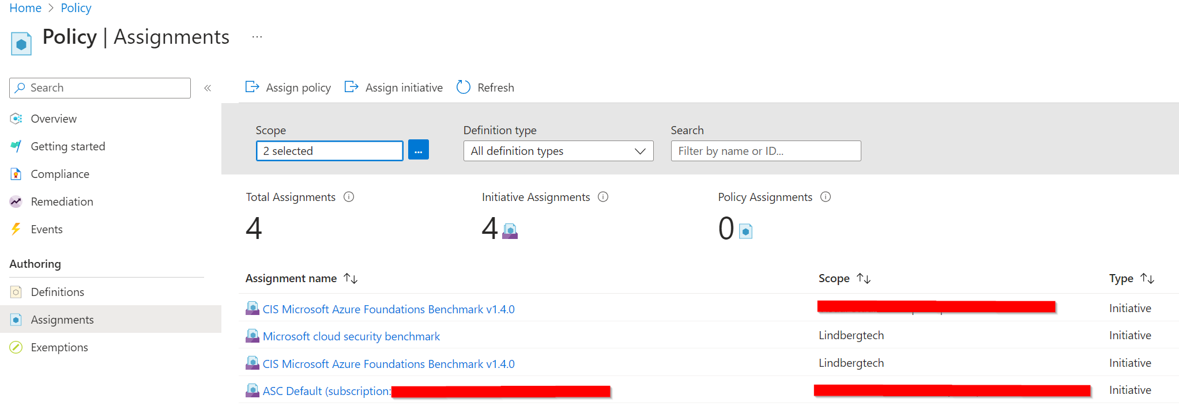Focus the sidebar Search box
Viewport: 1179px width, 410px height.
click(x=100, y=88)
